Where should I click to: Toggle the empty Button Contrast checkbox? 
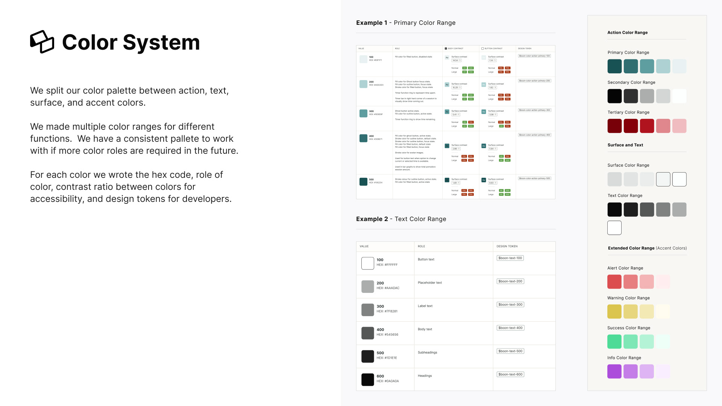(482, 48)
